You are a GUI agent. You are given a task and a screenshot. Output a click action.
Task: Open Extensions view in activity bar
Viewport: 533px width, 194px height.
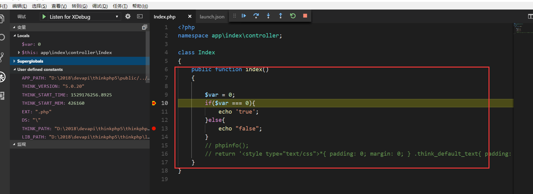pos(2,96)
